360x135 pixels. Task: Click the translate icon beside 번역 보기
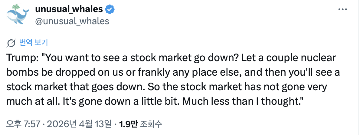11,43
